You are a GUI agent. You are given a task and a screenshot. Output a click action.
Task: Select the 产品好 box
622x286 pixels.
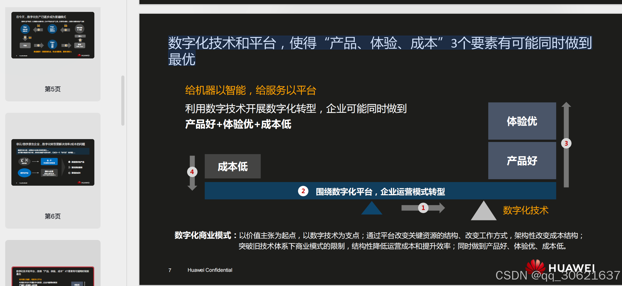[x=522, y=161]
